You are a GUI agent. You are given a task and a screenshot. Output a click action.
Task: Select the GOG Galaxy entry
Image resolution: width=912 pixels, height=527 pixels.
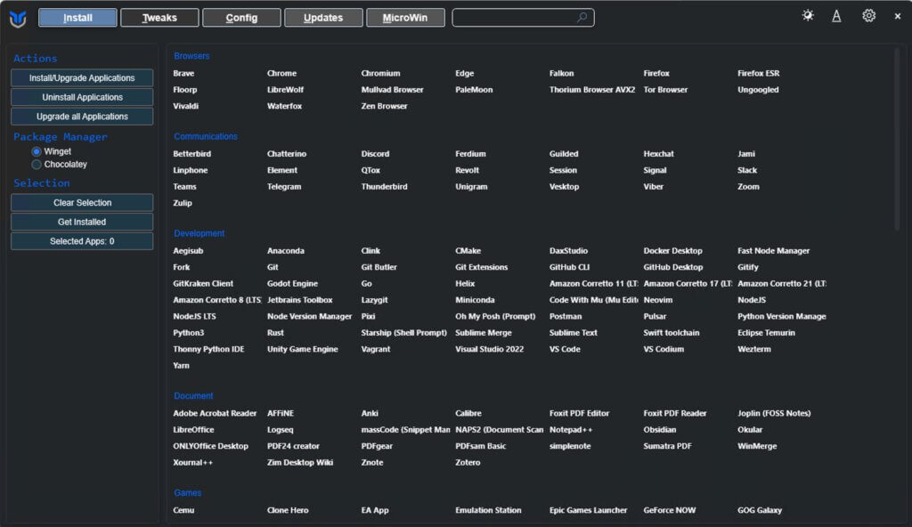tap(760, 510)
